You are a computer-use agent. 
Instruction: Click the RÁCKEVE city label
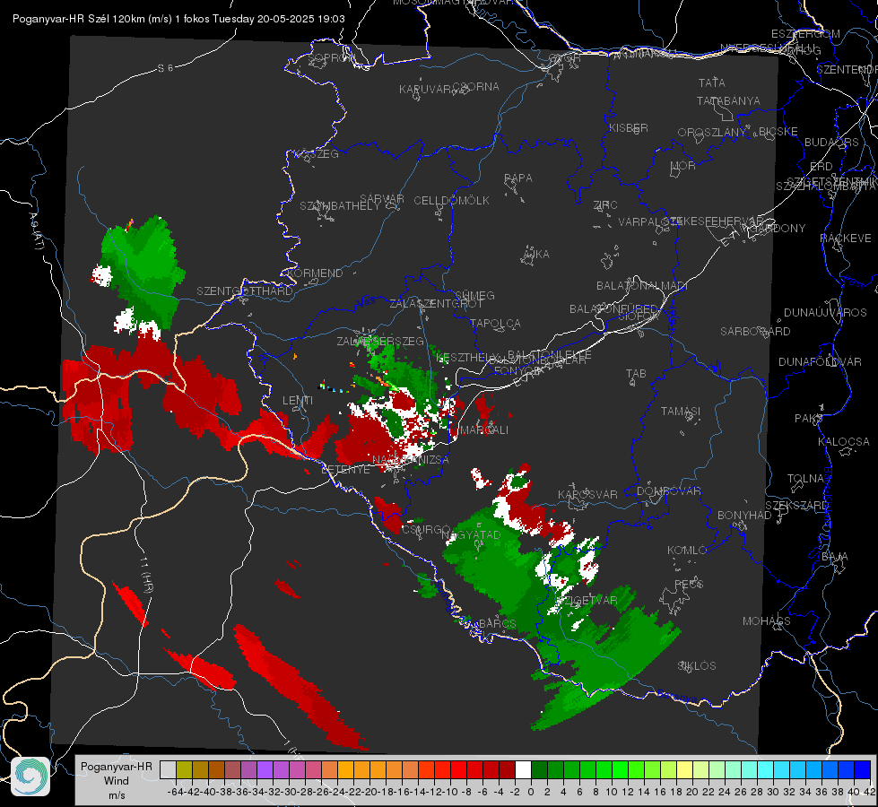pyautogui.click(x=846, y=239)
